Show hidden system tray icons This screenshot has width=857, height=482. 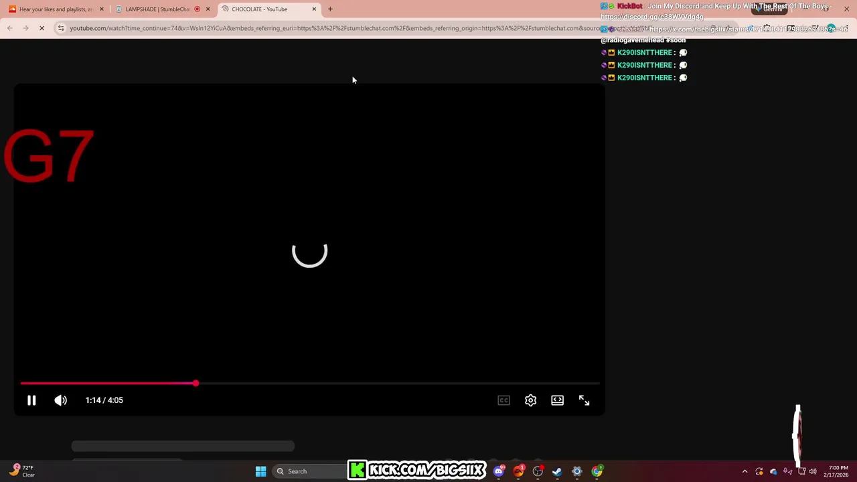point(745,471)
